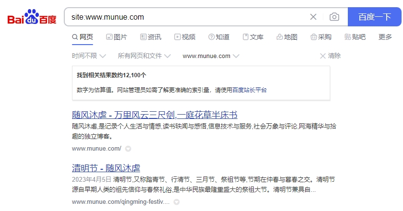Viewport: 403px width, 211px height.
Task: Open the 视频 tab
Action: tap(185, 37)
